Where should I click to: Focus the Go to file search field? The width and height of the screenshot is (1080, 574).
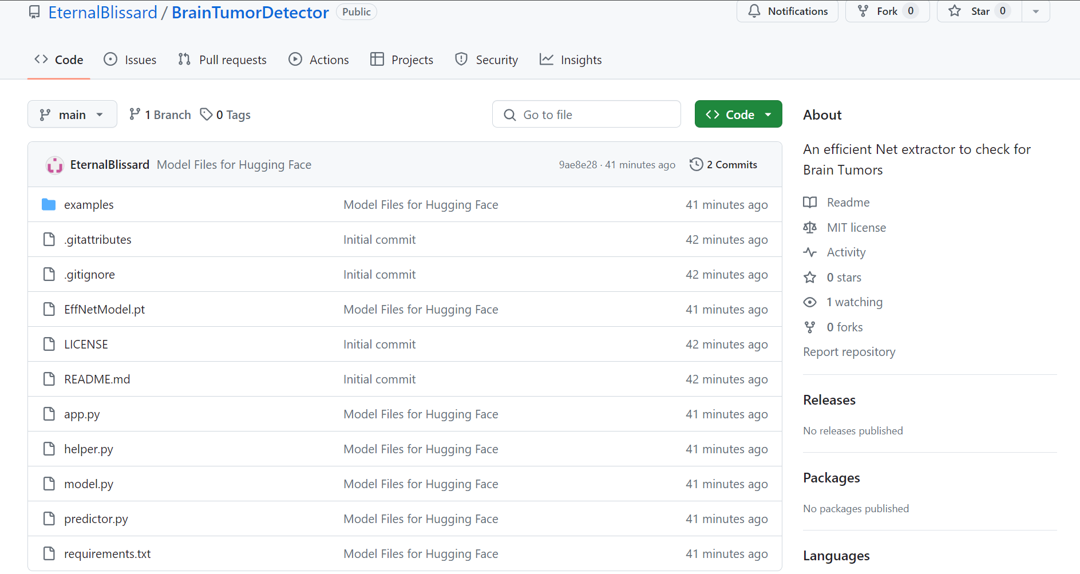pos(587,114)
